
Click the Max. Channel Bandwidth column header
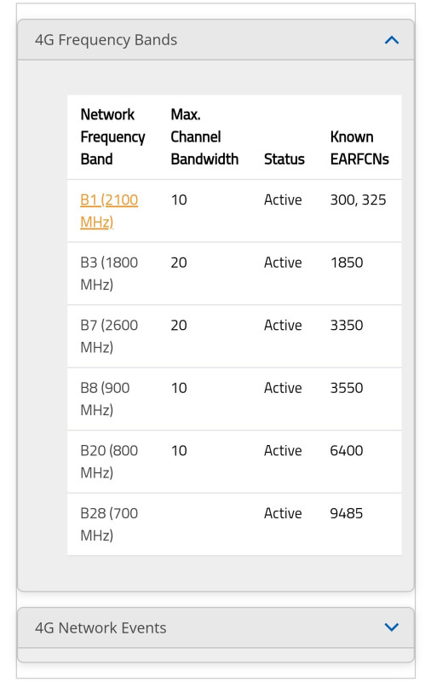pos(204,137)
